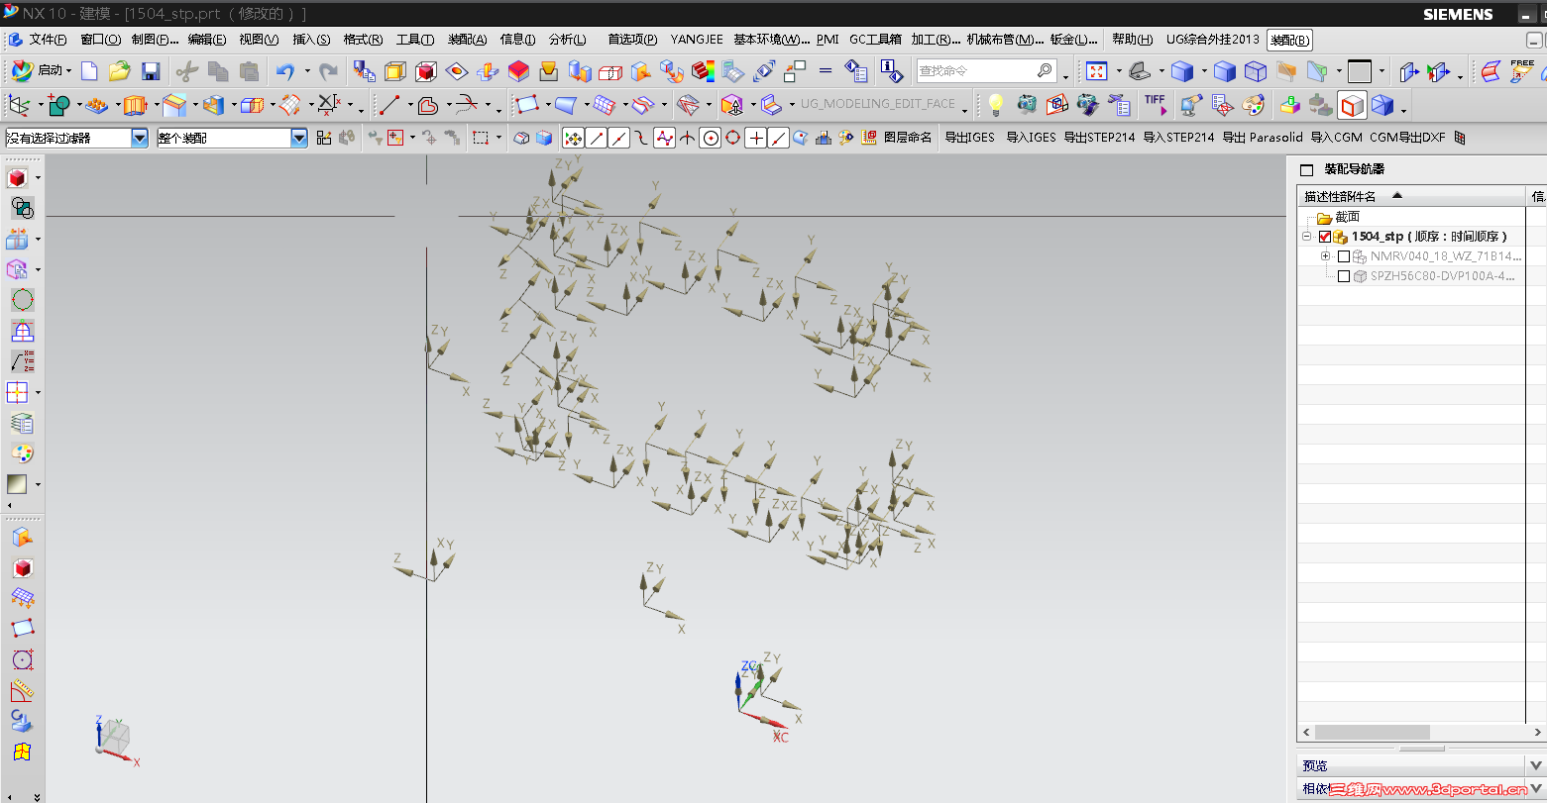Click the 导入IGES button
The height and width of the screenshot is (803, 1547).
click(x=1031, y=138)
